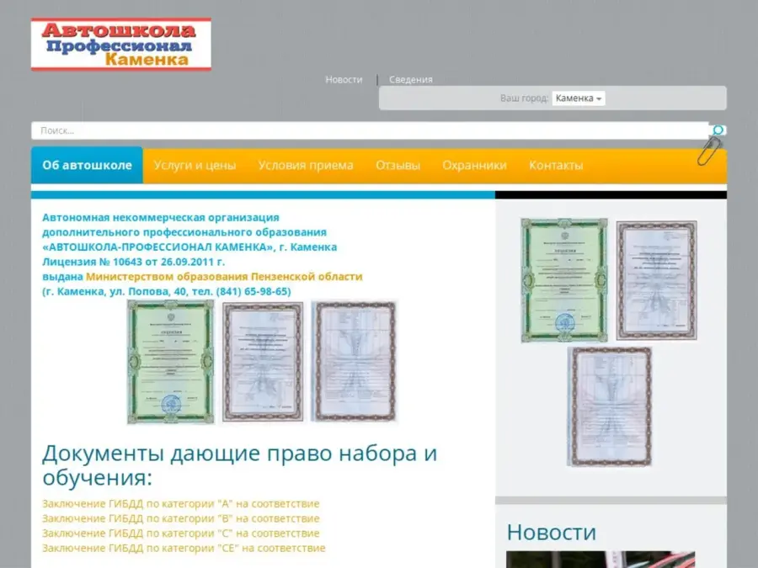Open the Охранники menu item
Screen dimensions: 758x568
coord(474,166)
